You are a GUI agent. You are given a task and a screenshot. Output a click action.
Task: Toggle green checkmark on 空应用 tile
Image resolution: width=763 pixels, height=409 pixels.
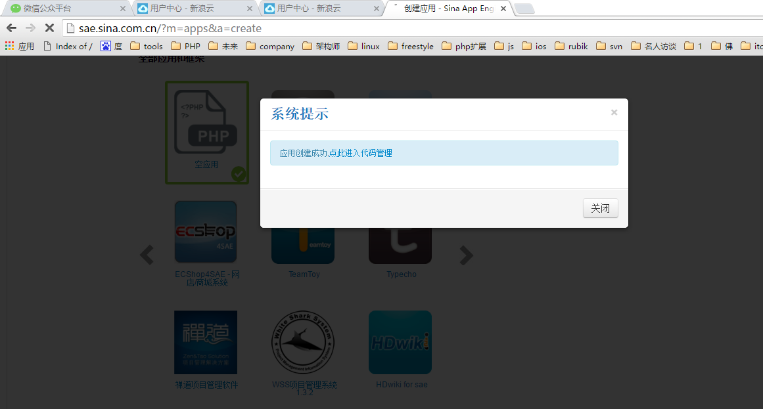pos(239,174)
